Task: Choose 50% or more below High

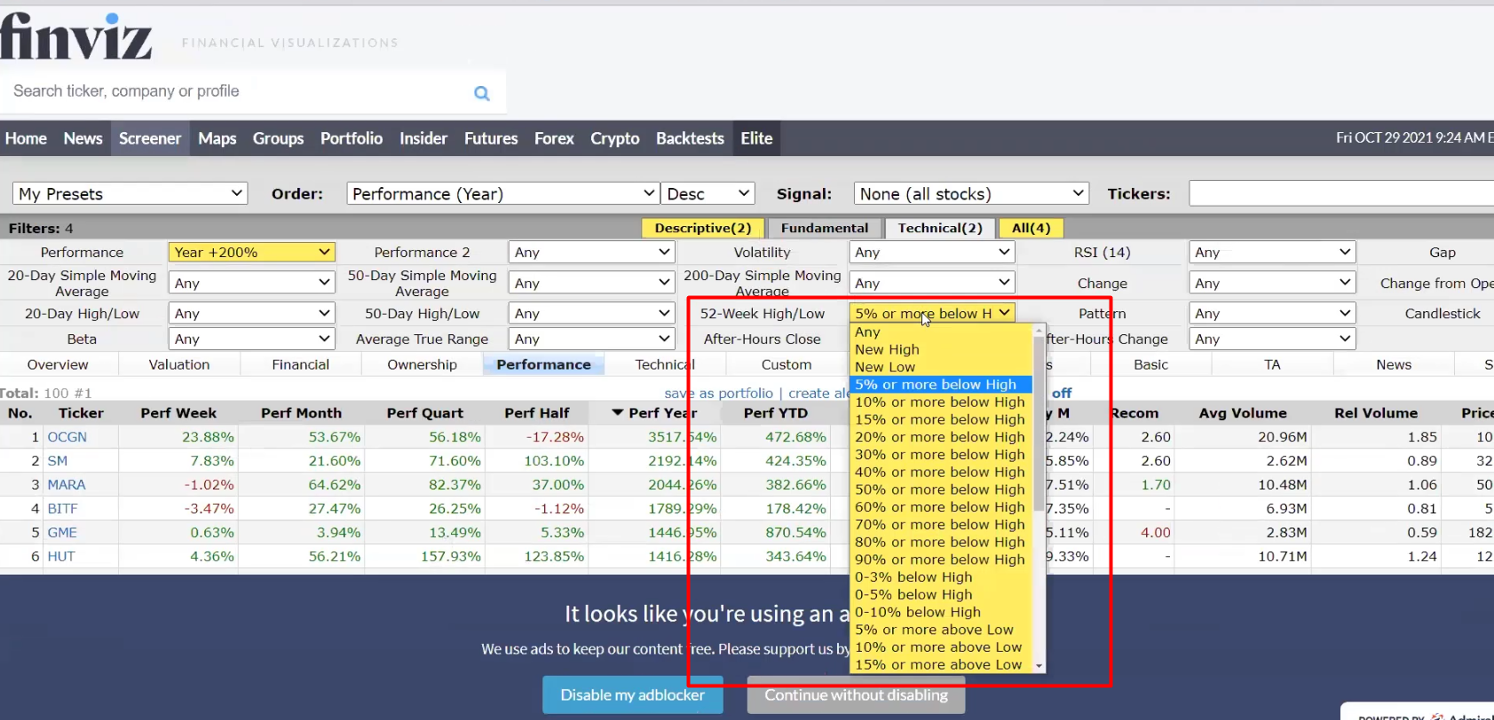Action: click(941, 489)
